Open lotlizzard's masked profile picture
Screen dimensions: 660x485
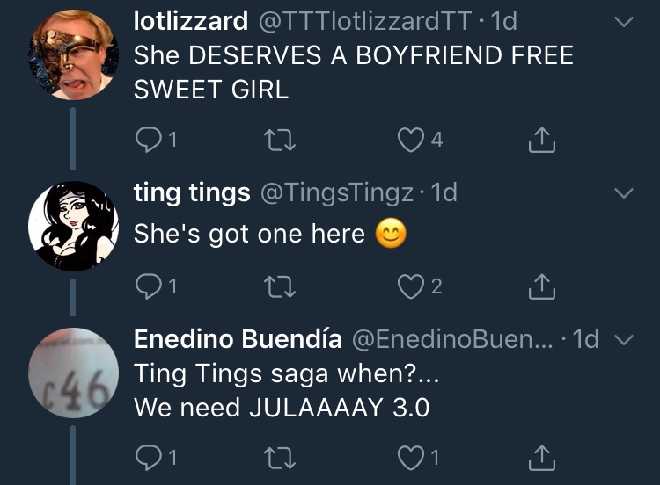(x=73, y=54)
